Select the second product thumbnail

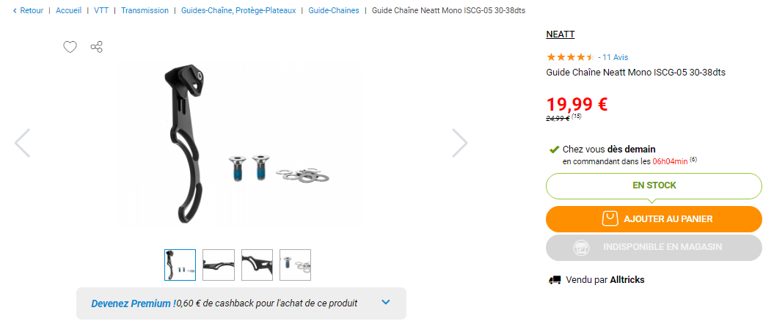219,265
